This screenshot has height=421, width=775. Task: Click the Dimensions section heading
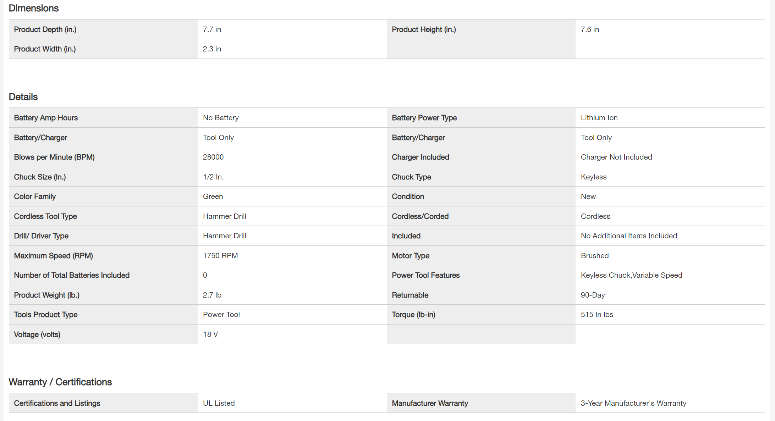(x=33, y=8)
